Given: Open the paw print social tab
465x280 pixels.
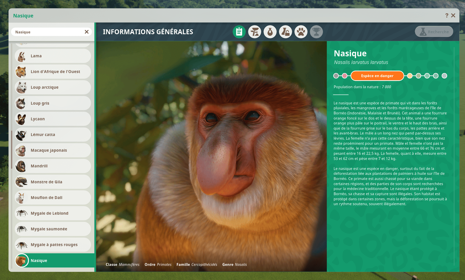Looking at the screenshot, I should 301,32.
